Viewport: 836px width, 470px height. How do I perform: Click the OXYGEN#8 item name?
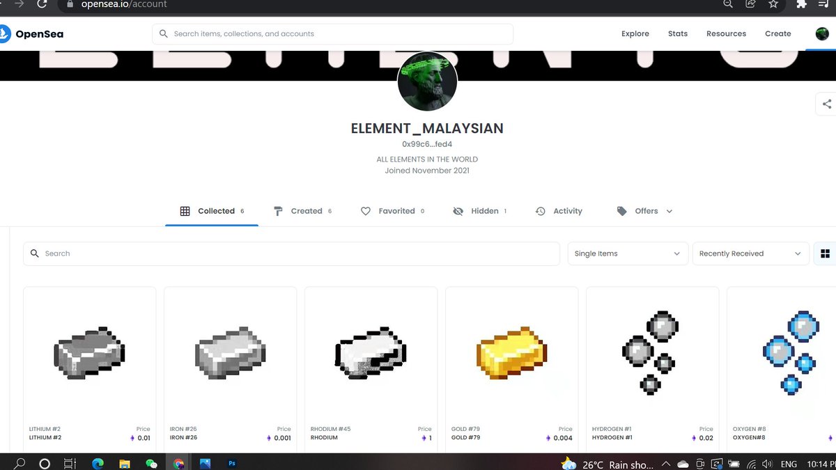[749, 438]
